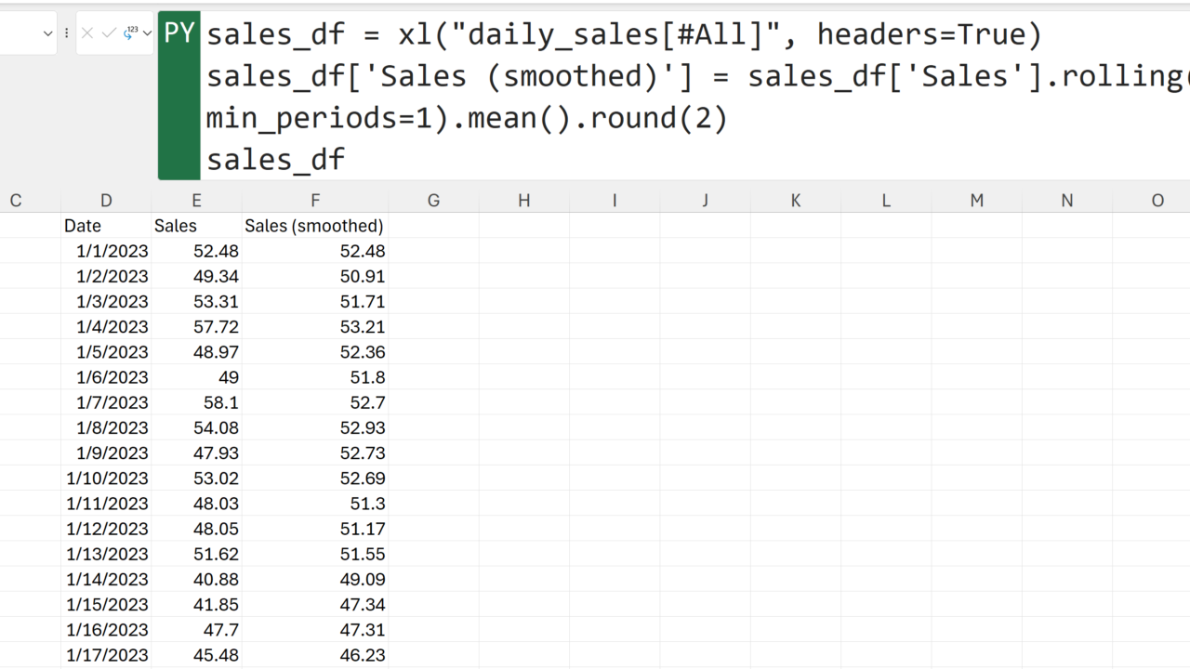Image resolution: width=1190 pixels, height=669 pixels.
Task: Select the Date header cell
Action: click(x=106, y=226)
